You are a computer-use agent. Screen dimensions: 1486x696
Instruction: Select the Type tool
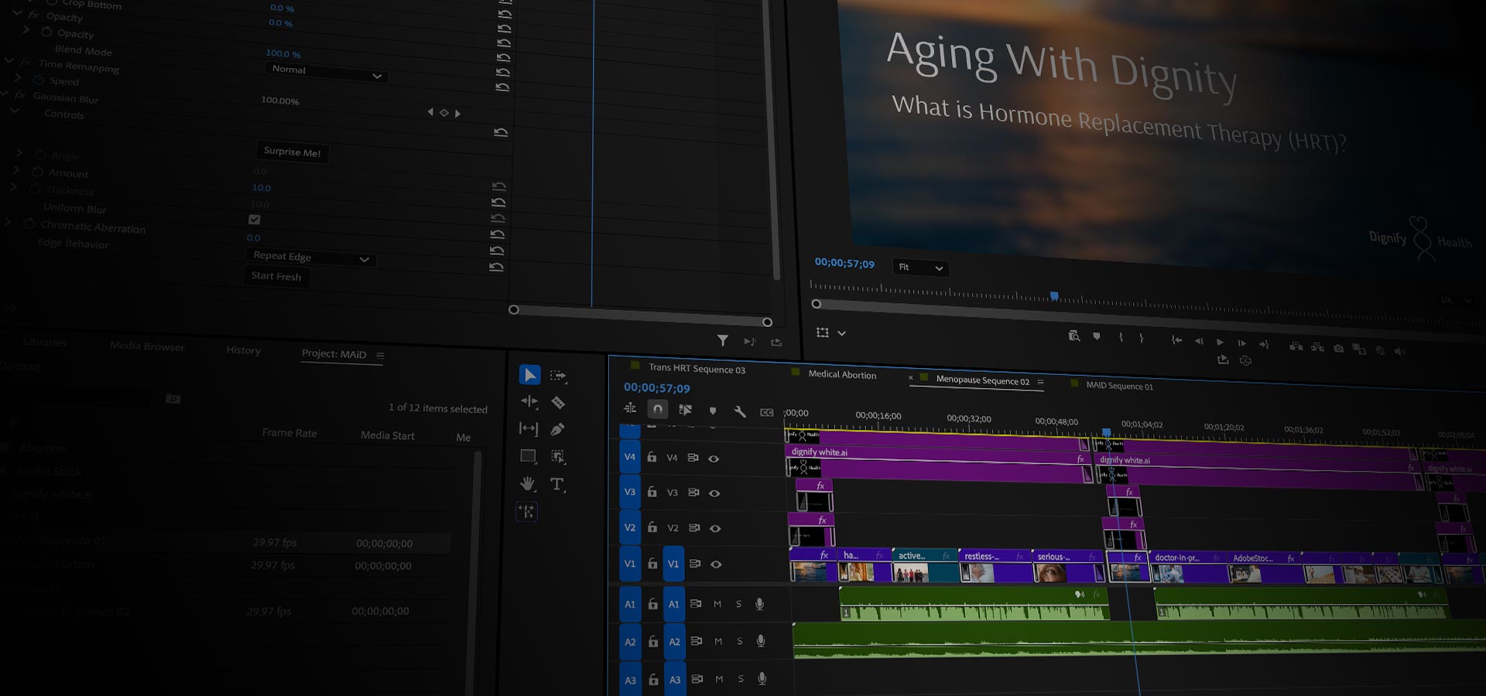point(557,485)
